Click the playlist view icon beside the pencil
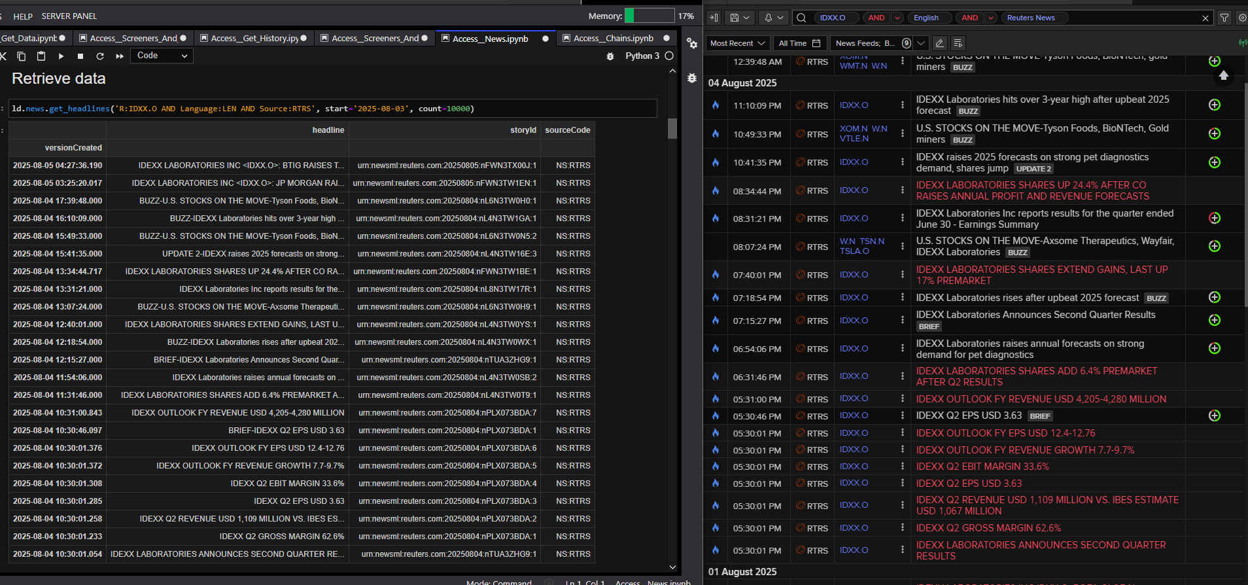The width and height of the screenshot is (1248, 585). [x=958, y=43]
